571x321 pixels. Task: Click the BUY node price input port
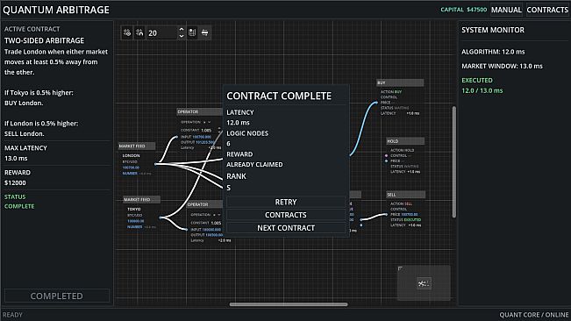pos(377,103)
